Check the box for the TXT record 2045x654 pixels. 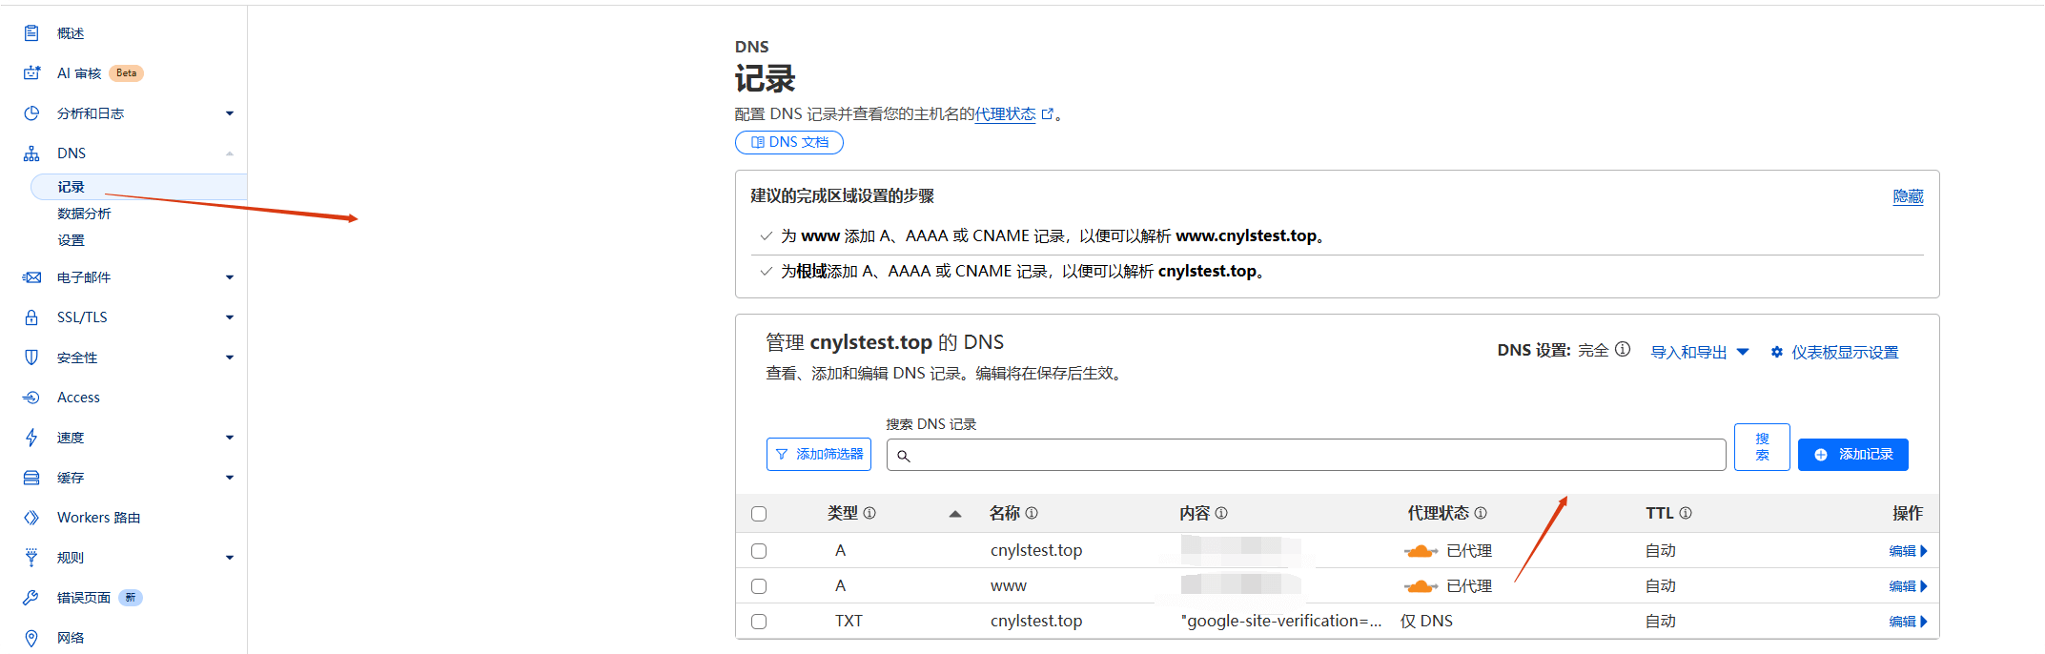759,622
